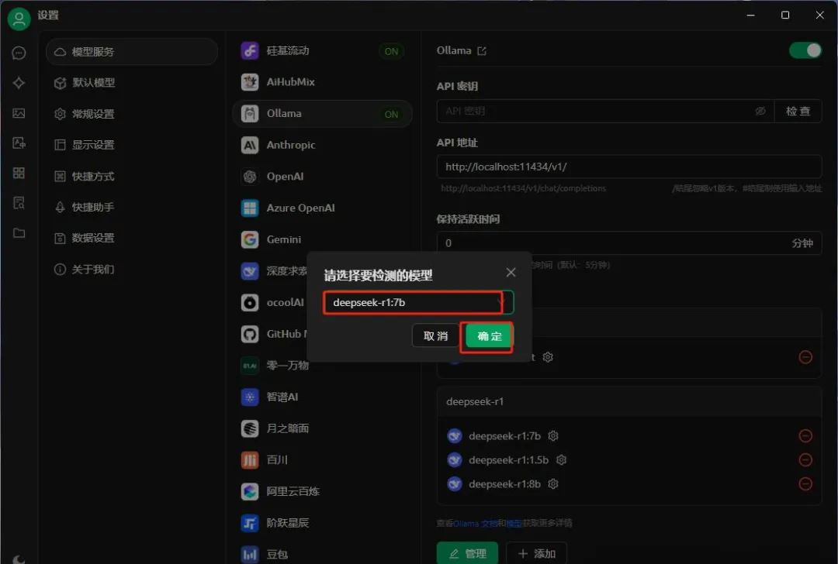Viewport: 838px width, 564px height.
Task: Select the 豆包 provider
Action: (x=322, y=554)
